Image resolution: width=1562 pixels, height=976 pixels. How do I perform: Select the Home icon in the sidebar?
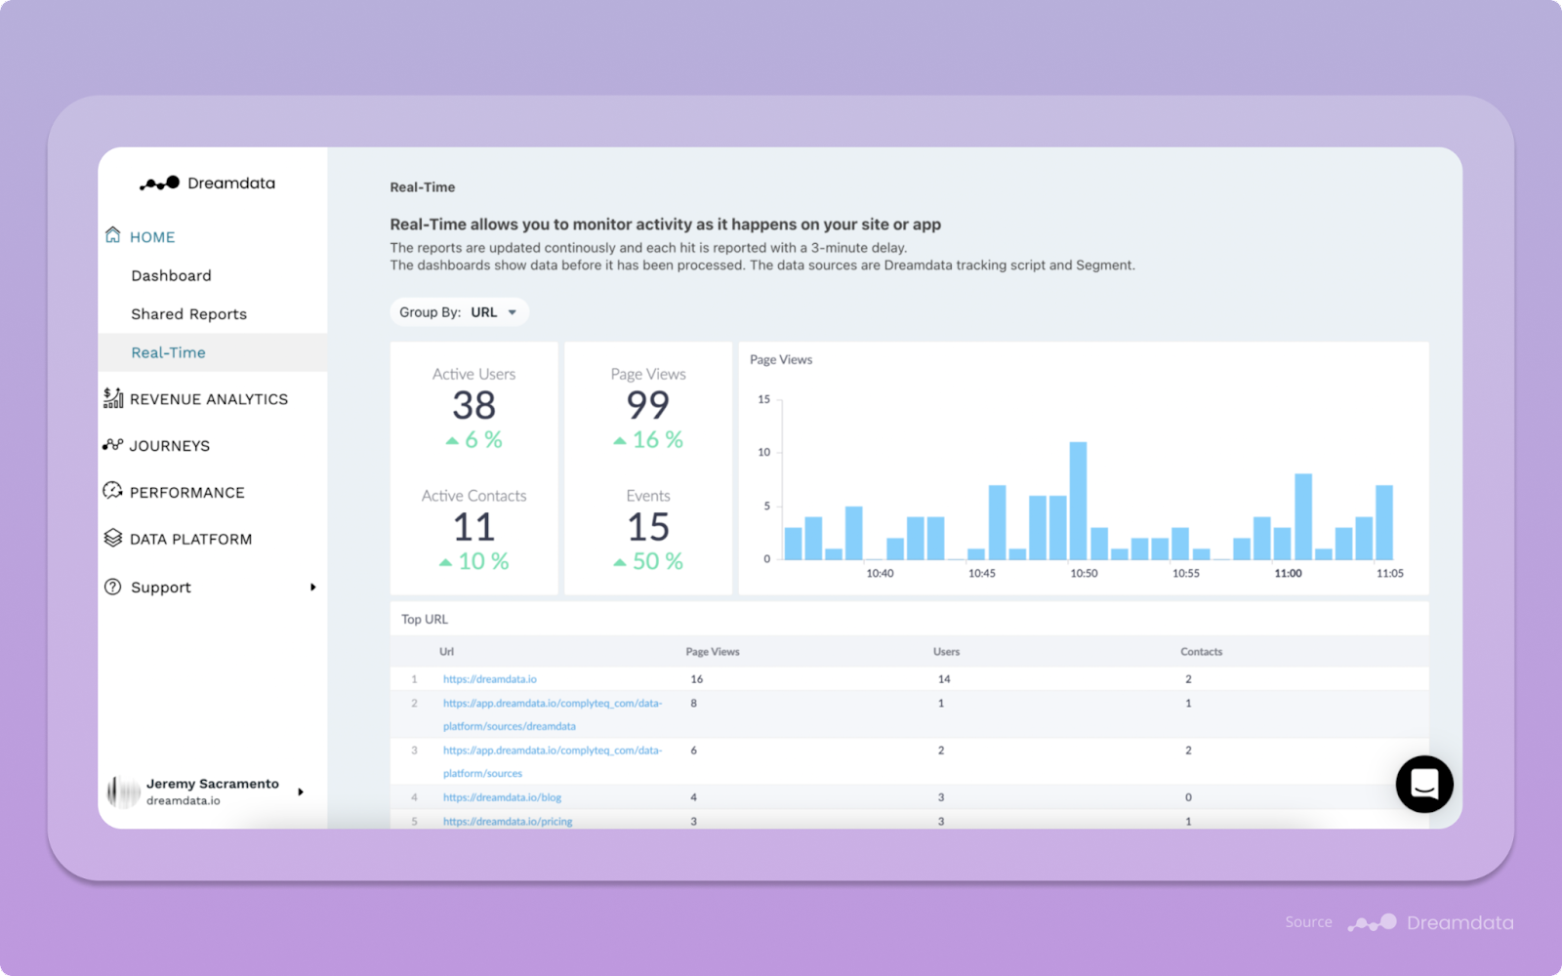pos(111,235)
